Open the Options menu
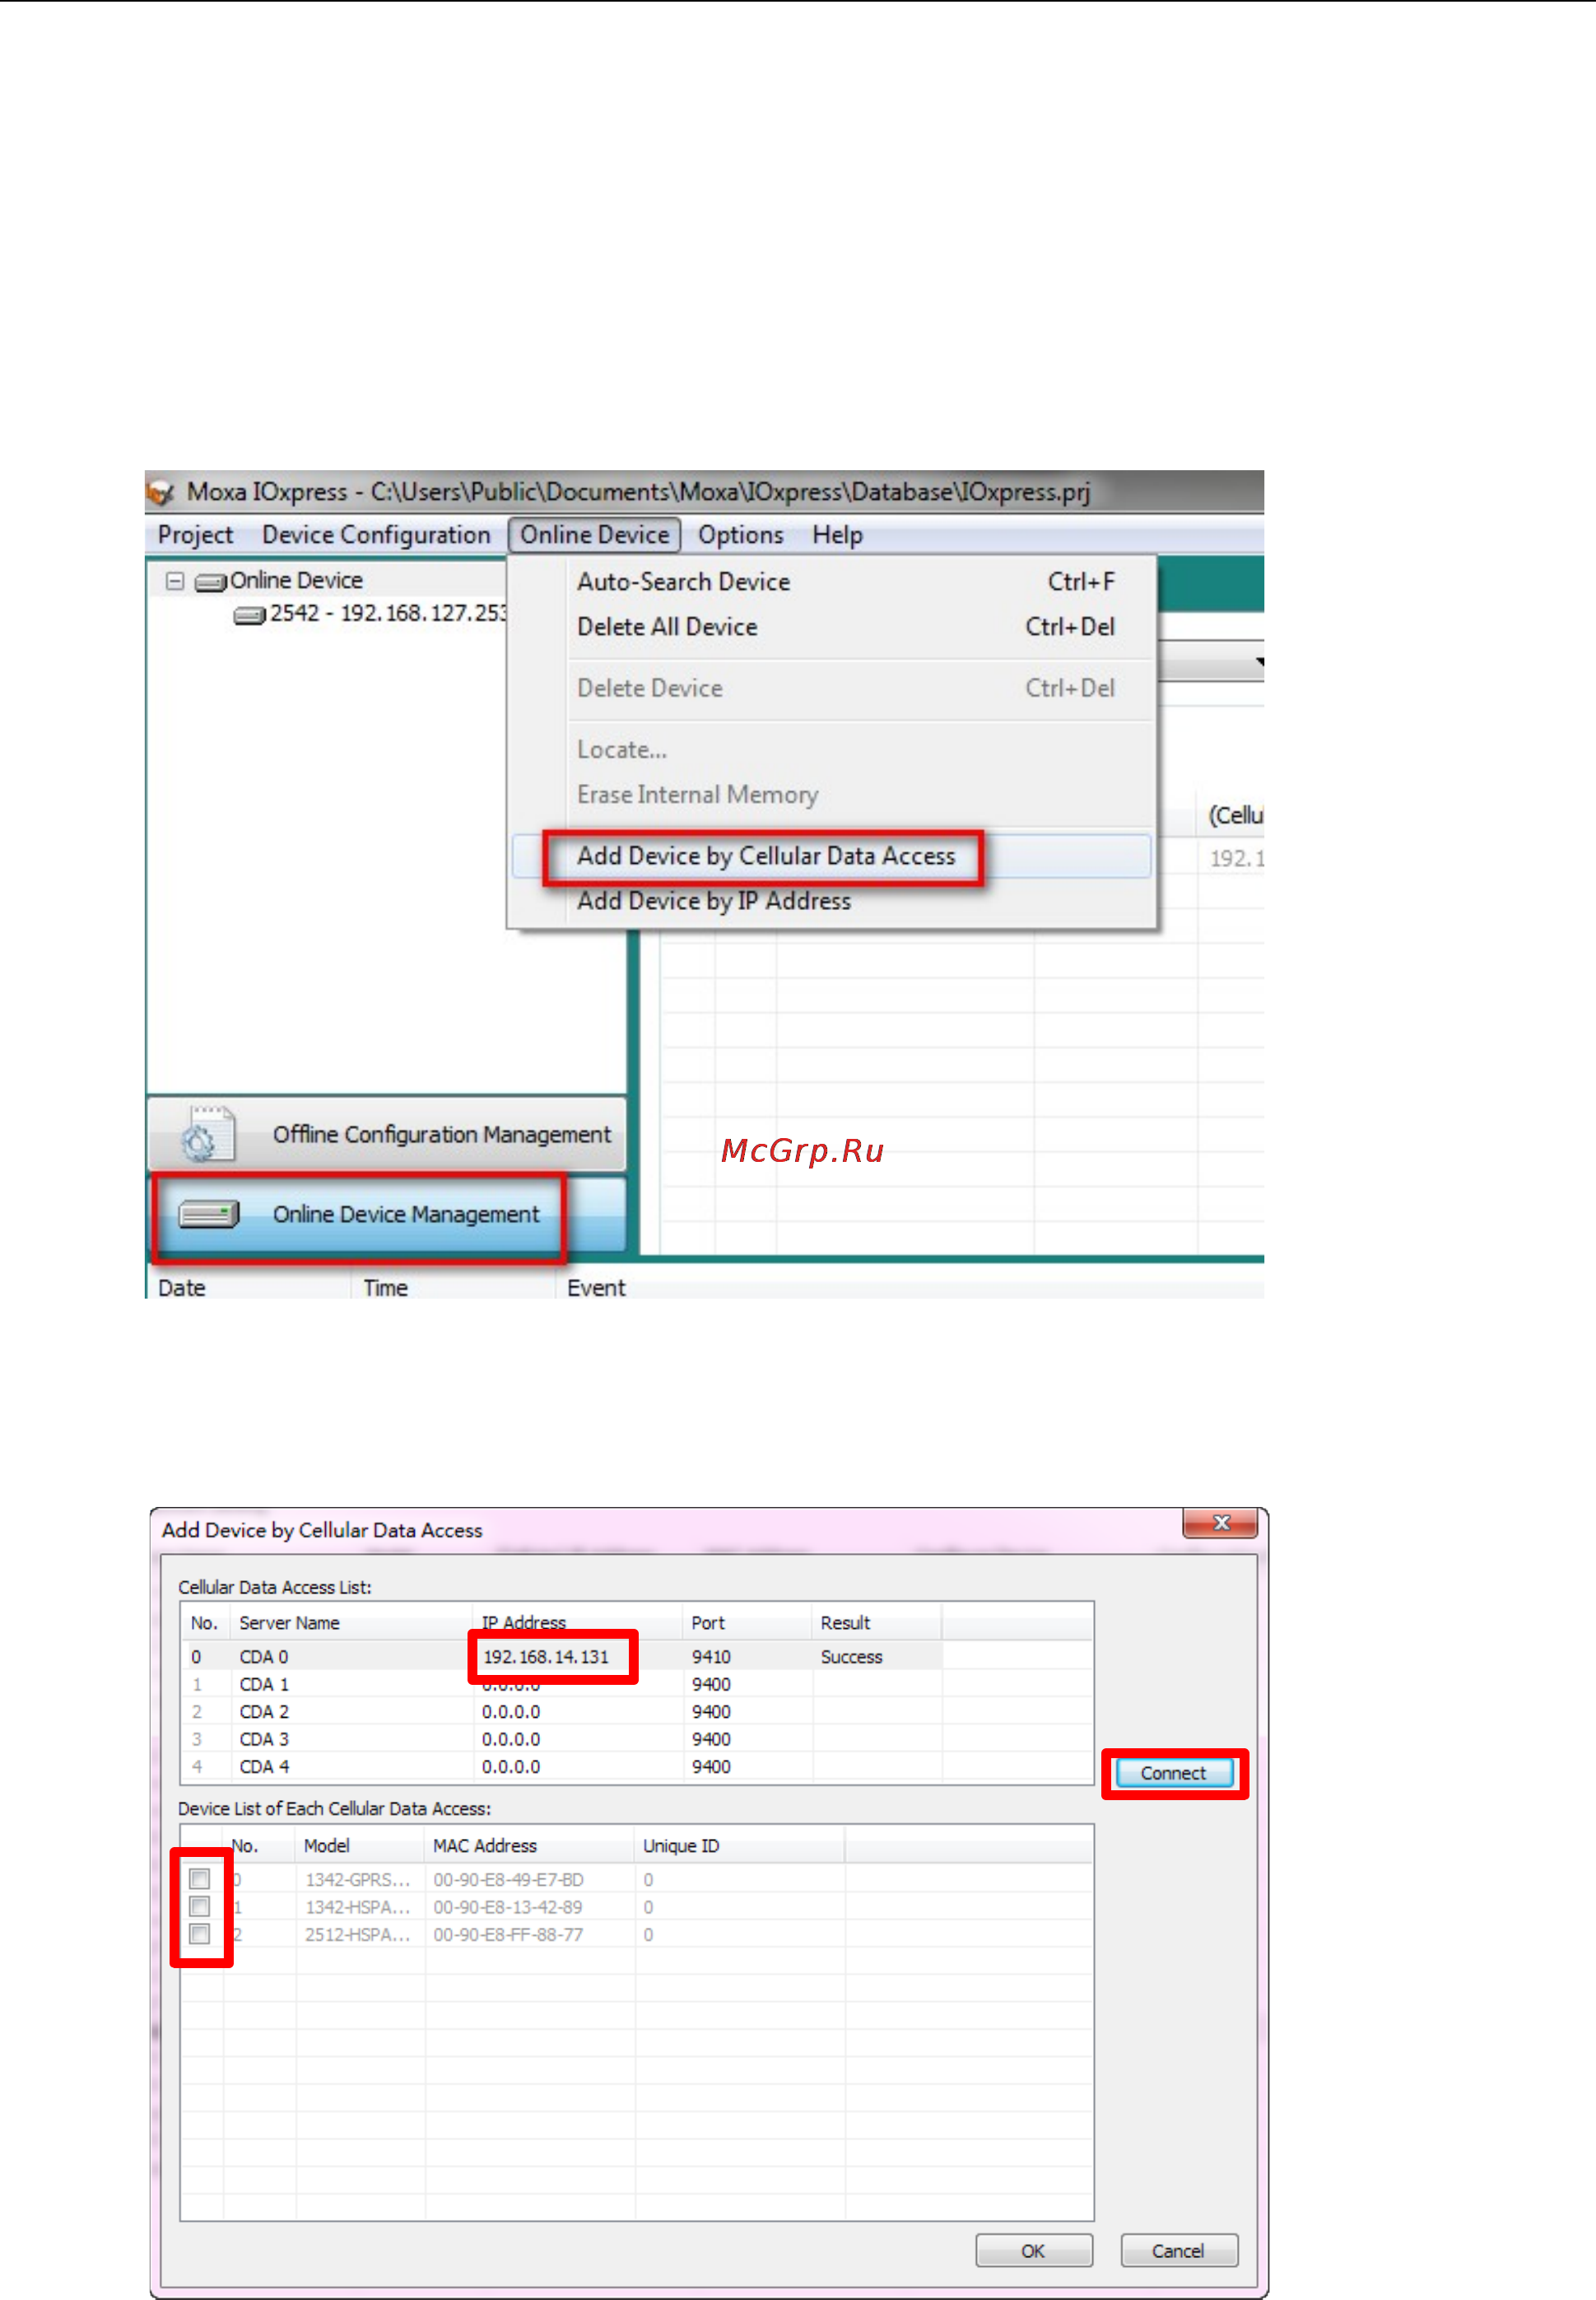Viewport: 1596px width, 2300px height. (740, 535)
